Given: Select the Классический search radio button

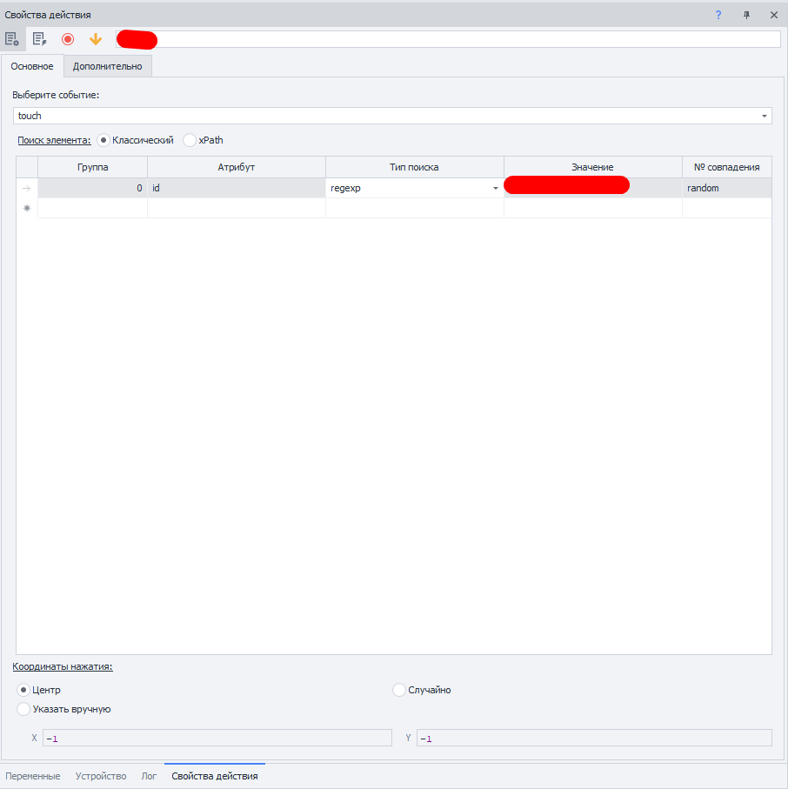Looking at the screenshot, I should (104, 140).
